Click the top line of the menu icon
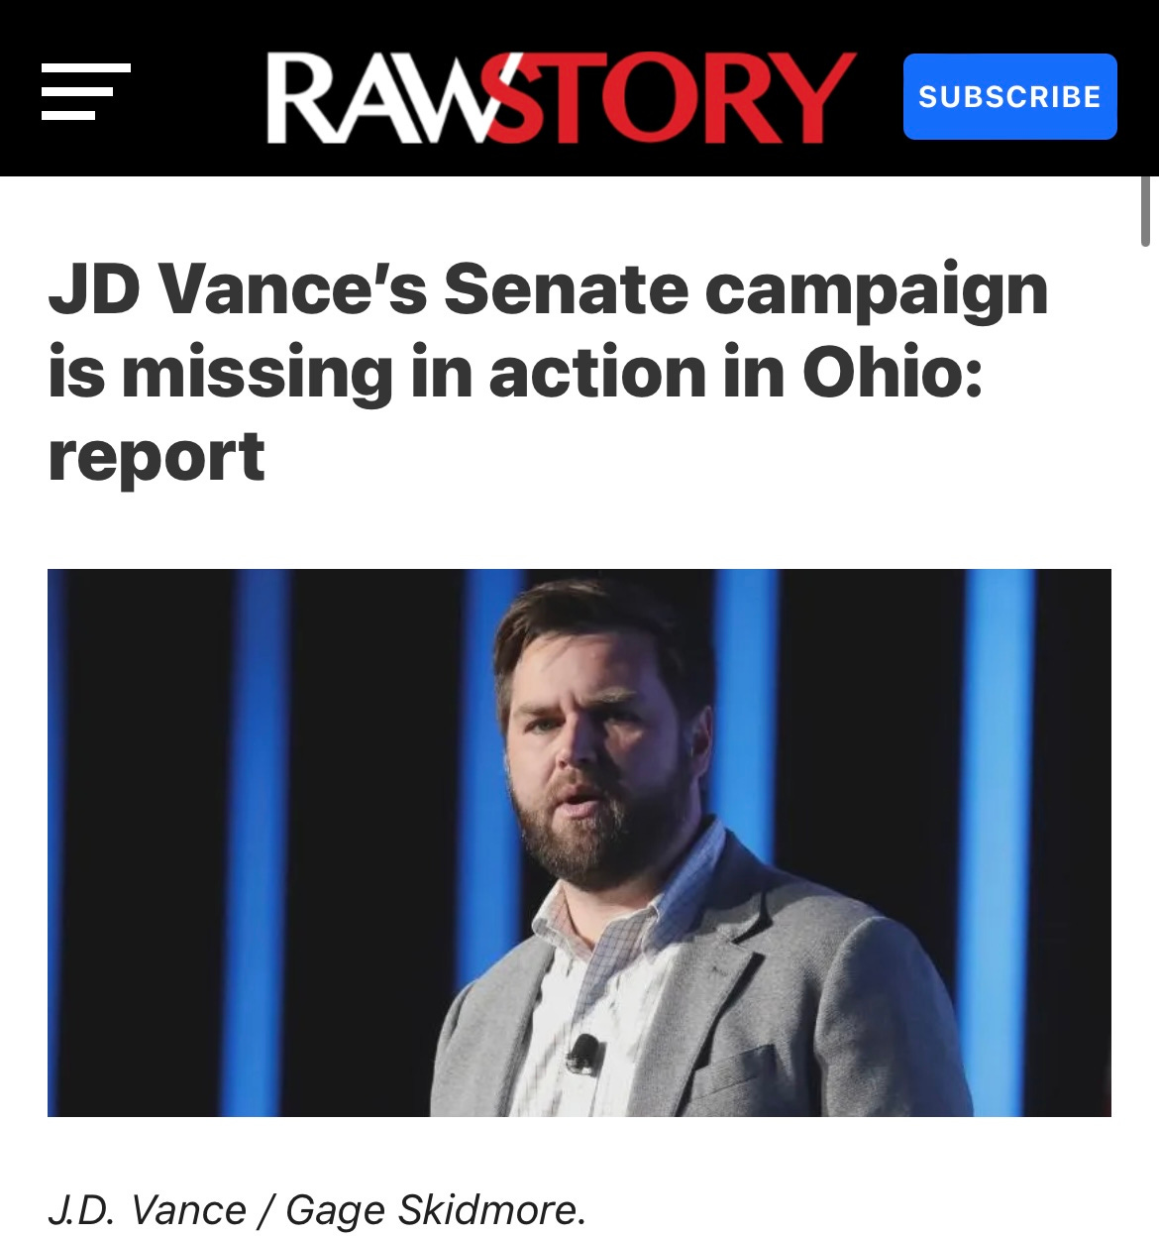This screenshot has width=1159, height=1236. tap(85, 68)
